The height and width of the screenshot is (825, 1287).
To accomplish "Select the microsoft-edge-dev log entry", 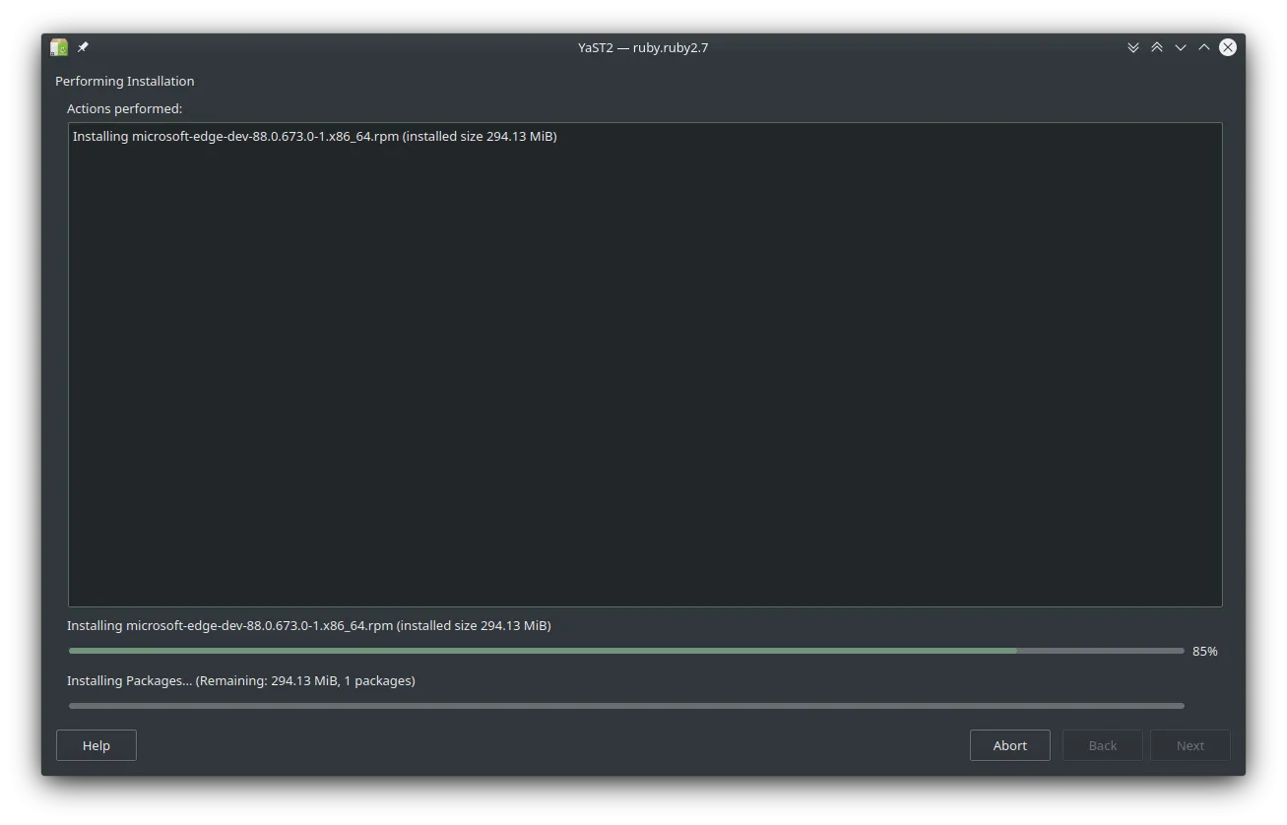I will [314, 136].
